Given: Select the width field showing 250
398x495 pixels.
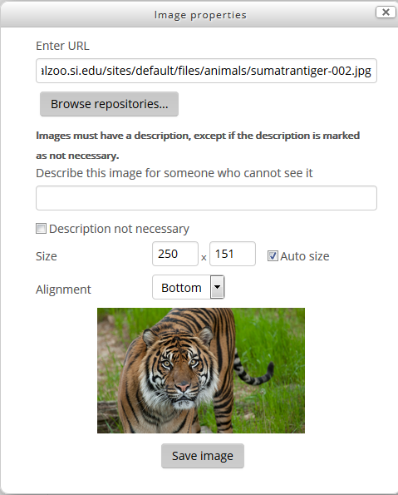Looking at the screenshot, I should click(175, 254).
